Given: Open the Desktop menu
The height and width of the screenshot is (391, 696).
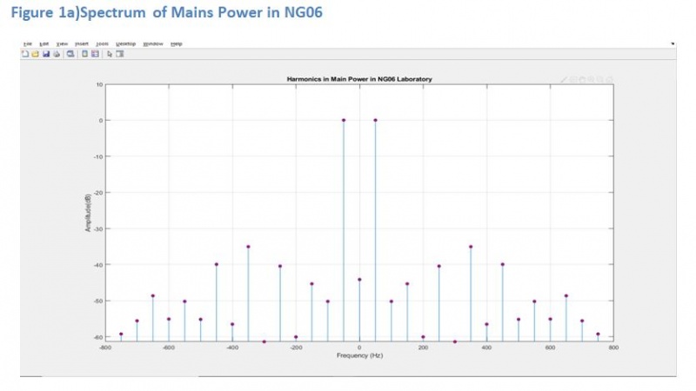Looking at the screenshot, I should [x=125, y=44].
